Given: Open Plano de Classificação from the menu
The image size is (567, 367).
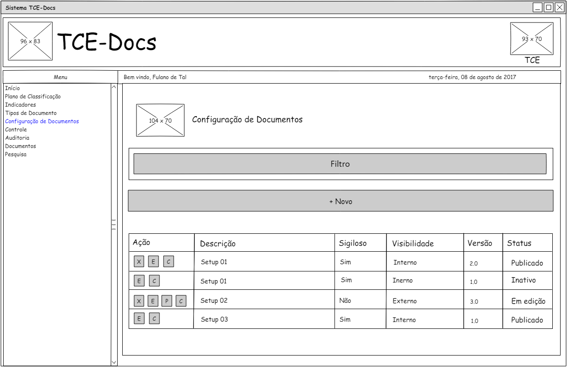Looking at the screenshot, I should coord(33,96).
